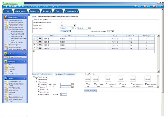Click the Exit door icon
This screenshot has width=166, height=118.
145,6
